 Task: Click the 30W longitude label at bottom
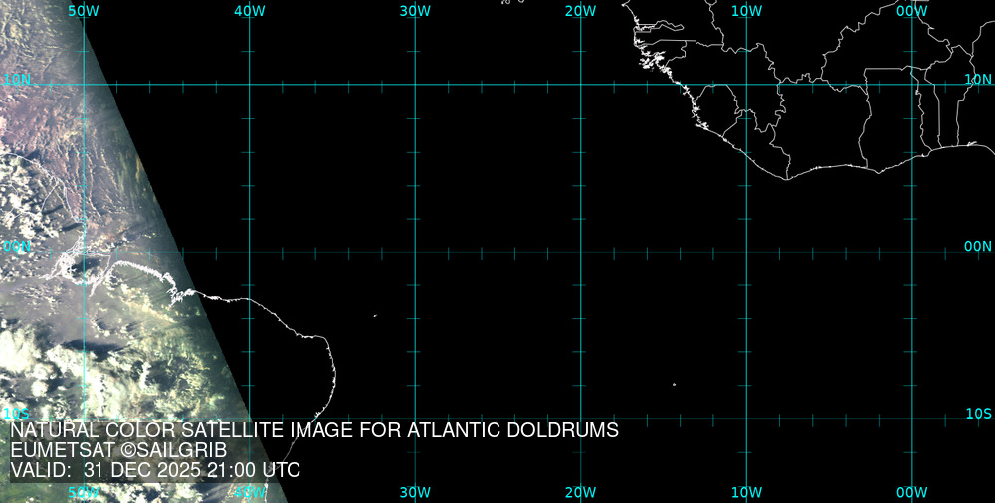pyautogui.click(x=415, y=492)
